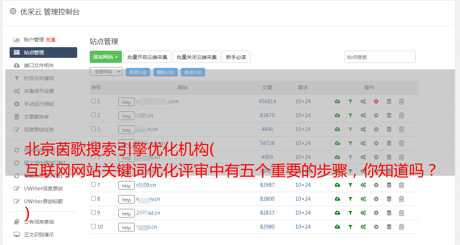The height and width of the screenshot is (245, 460).
Task: Open the database icon in row 8
Action: (x=389, y=199)
